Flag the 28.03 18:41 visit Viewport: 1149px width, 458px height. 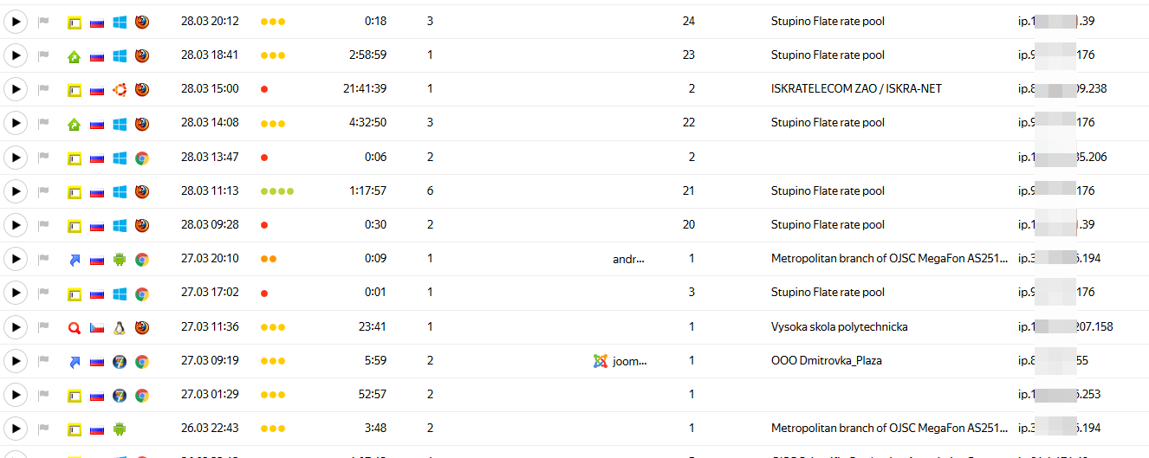click(44, 55)
